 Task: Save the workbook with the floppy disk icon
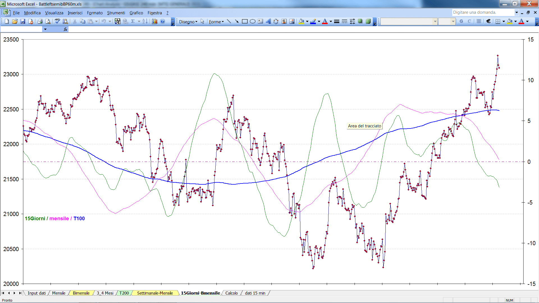pos(23,21)
